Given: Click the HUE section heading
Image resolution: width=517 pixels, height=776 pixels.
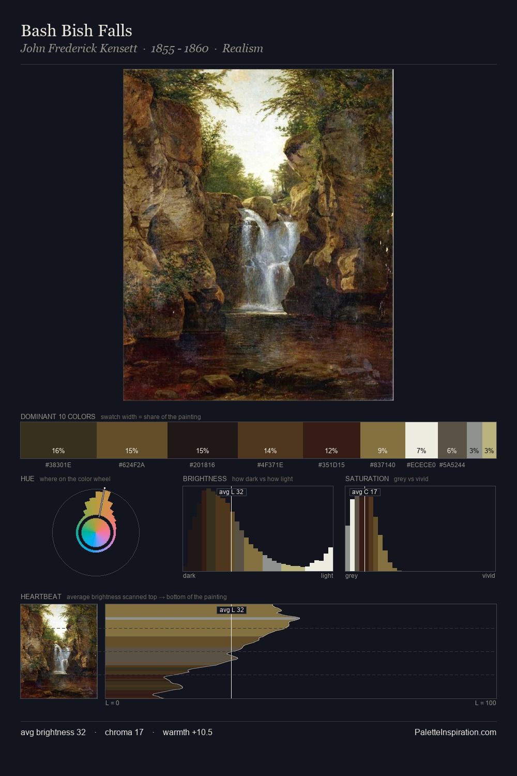Looking at the screenshot, I should [27, 479].
